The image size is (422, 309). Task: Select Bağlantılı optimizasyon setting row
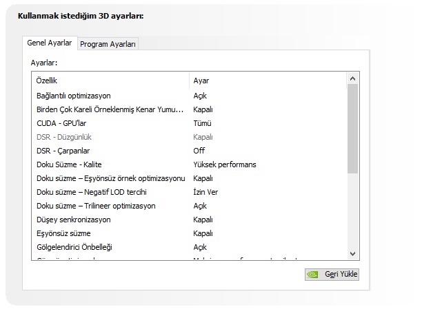74,96
